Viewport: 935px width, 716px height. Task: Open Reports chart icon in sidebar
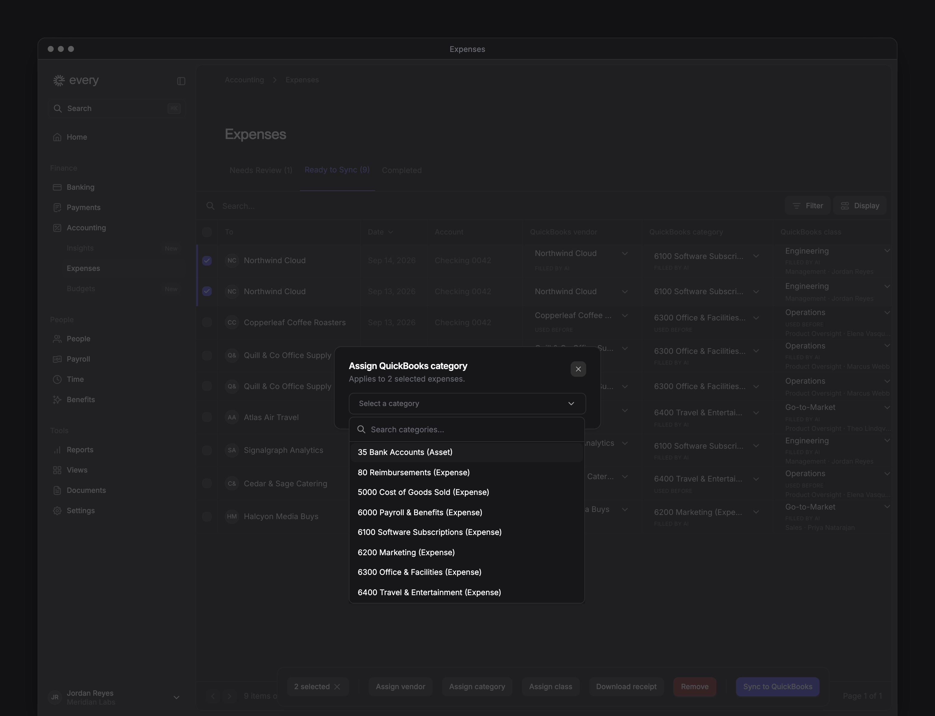57,450
